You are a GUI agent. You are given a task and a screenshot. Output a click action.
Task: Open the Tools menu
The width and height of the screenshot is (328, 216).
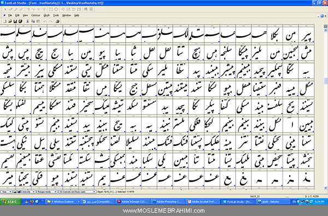(56, 15)
